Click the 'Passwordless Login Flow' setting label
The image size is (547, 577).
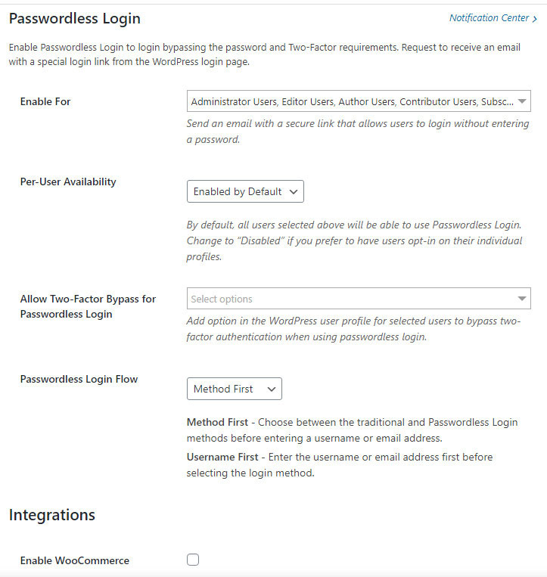tap(79, 379)
